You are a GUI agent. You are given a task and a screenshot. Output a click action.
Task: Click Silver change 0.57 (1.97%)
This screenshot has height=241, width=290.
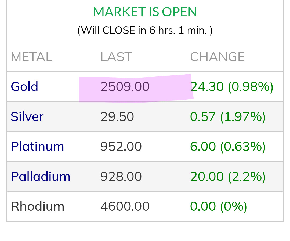[228, 117]
